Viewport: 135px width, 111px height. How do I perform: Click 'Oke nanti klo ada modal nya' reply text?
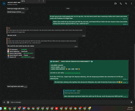pyautogui.click(x=21, y=46)
